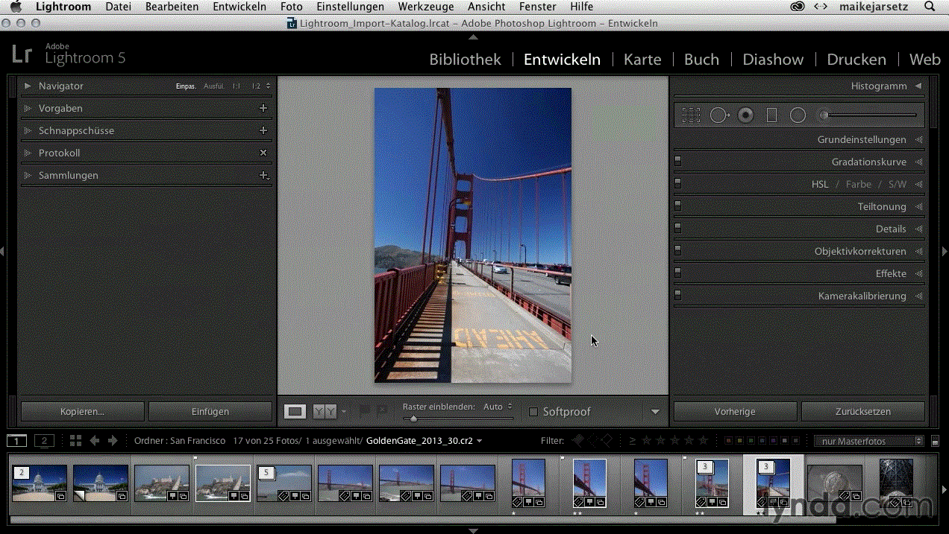Screen dimensions: 949x534
Task: Switch to the Karte module
Action: coord(642,60)
